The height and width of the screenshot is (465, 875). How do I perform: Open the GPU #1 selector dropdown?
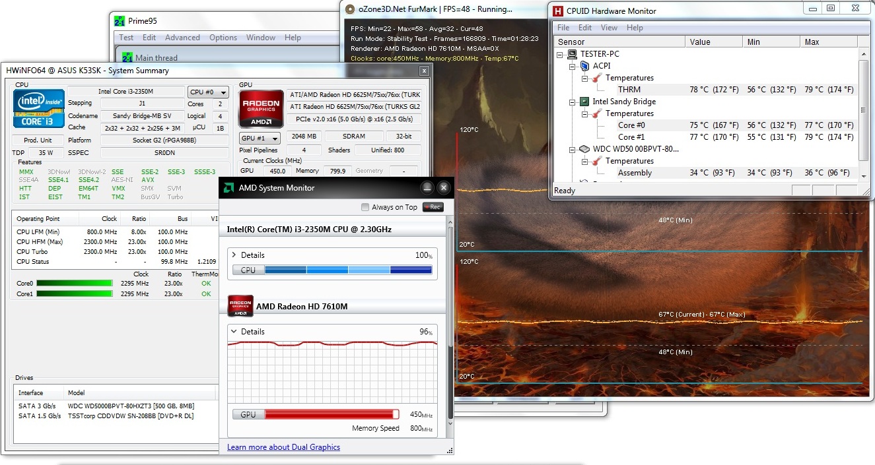259,139
